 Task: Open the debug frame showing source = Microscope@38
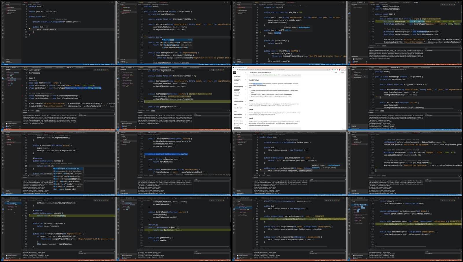[x=174, y=98]
